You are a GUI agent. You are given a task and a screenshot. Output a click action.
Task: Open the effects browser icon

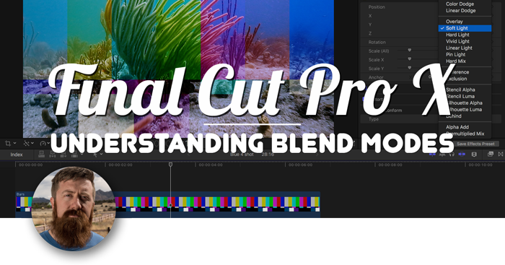[490, 155]
